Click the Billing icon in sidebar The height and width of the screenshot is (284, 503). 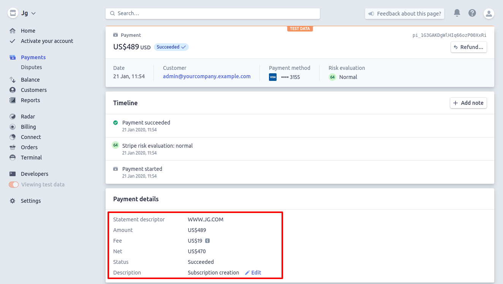tap(13, 127)
